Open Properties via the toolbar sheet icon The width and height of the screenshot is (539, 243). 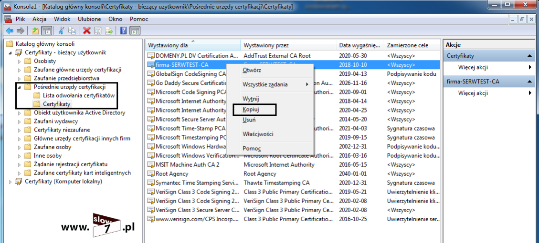pos(98,31)
